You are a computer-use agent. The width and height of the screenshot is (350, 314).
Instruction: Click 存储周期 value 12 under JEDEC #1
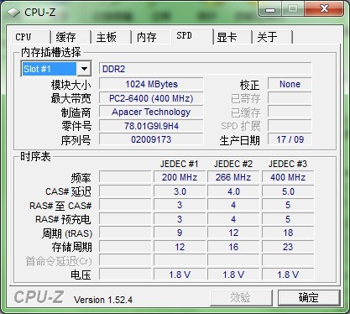(x=180, y=247)
